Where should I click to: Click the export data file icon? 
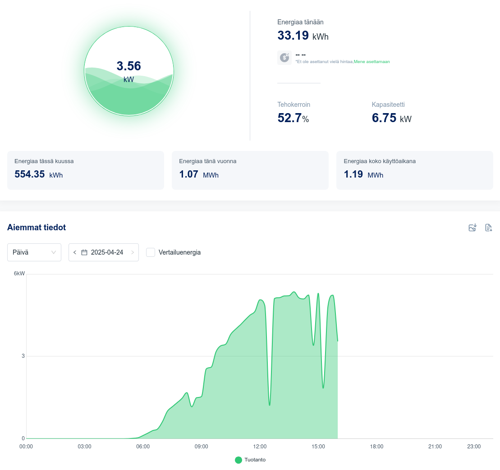click(x=488, y=228)
